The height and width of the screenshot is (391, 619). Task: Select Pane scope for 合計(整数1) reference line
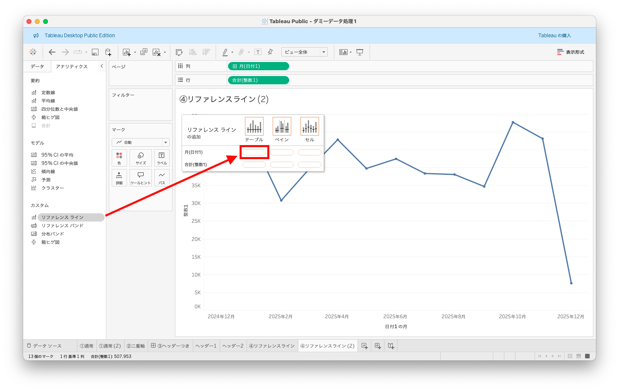[282, 165]
